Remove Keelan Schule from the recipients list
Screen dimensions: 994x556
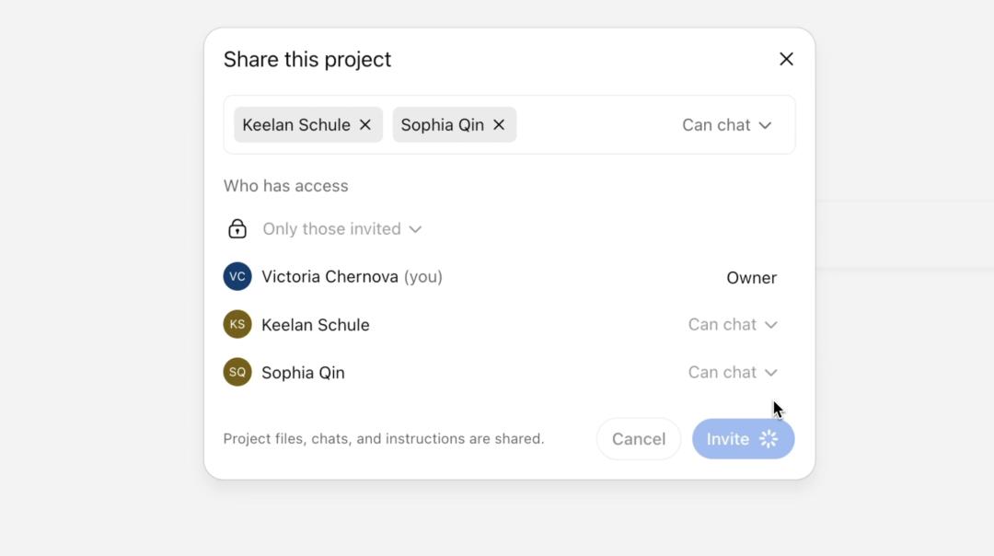click(x=365, y=124)
